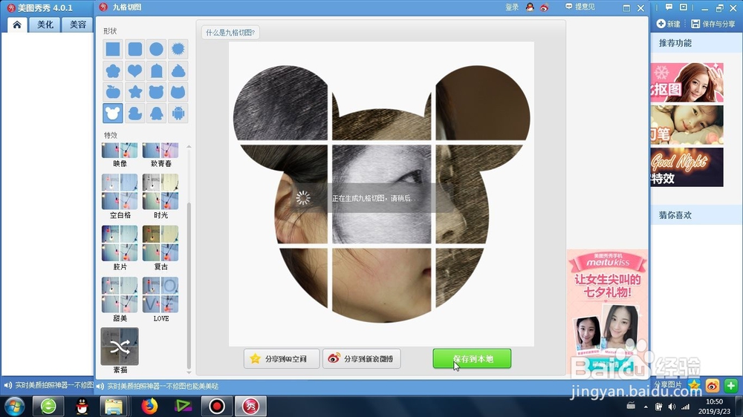The image size is (743, 417).
Task: Apply the 甜美 effect
Action: click(120, 295)
